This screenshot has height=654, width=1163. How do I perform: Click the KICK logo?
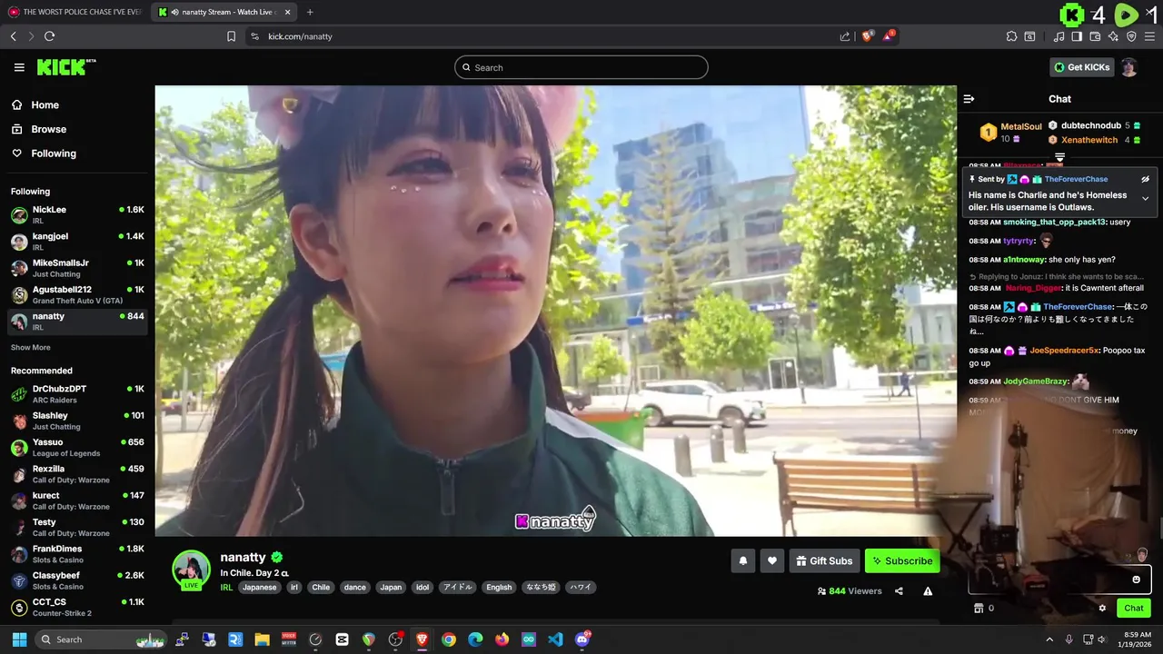pyautogui.click(x=66, y=67)
